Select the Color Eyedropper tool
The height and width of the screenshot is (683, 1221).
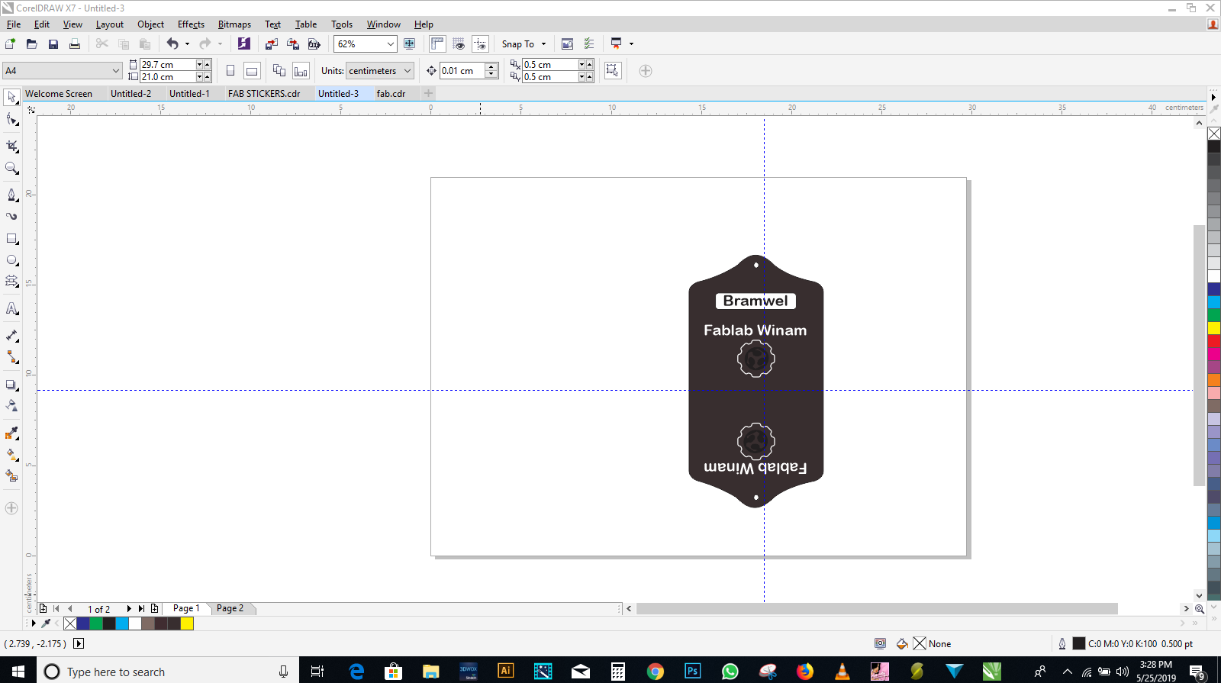pyautogui.click(x=12, y=433)
